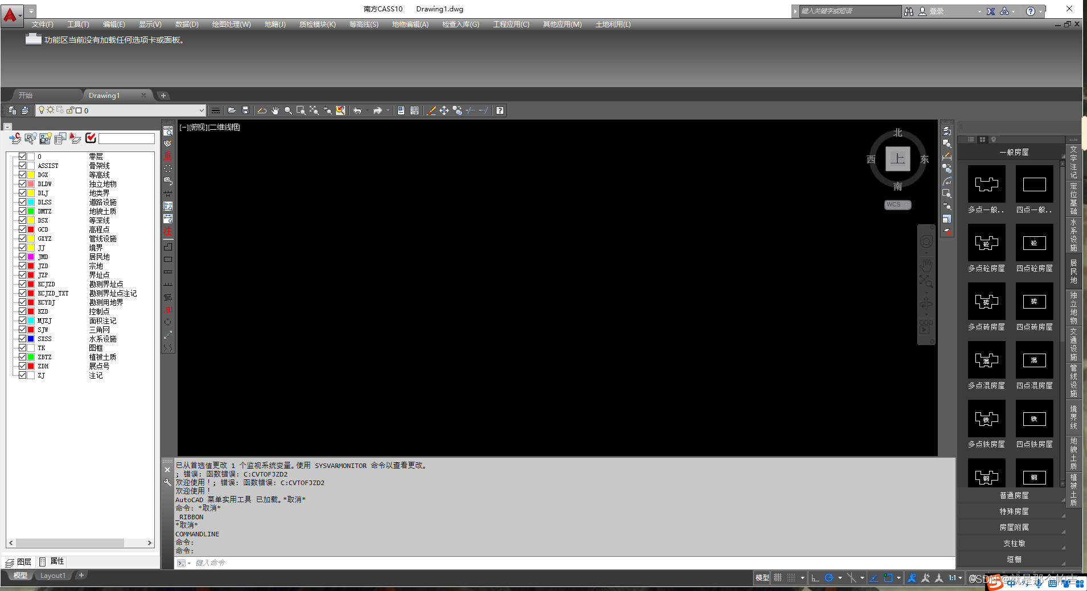Screen dimensions: 1087x591
Task: Click the zoom magnifier toolbar icon
Action: (x=288, y=110)
